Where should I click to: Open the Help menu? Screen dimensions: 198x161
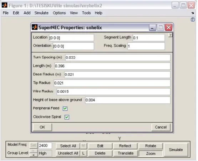(x=98, y=13)
